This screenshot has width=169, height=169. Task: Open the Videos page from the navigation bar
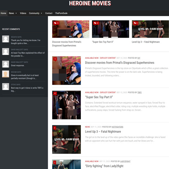pyautogui.click(x=23, y=13)
